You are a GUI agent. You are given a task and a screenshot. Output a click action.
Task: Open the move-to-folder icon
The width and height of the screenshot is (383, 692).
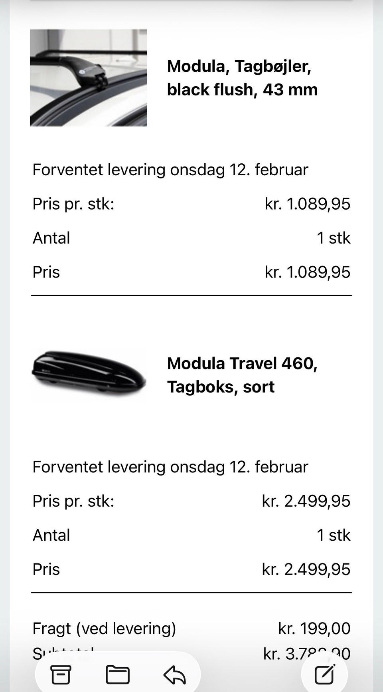click(x=117, y=675)
